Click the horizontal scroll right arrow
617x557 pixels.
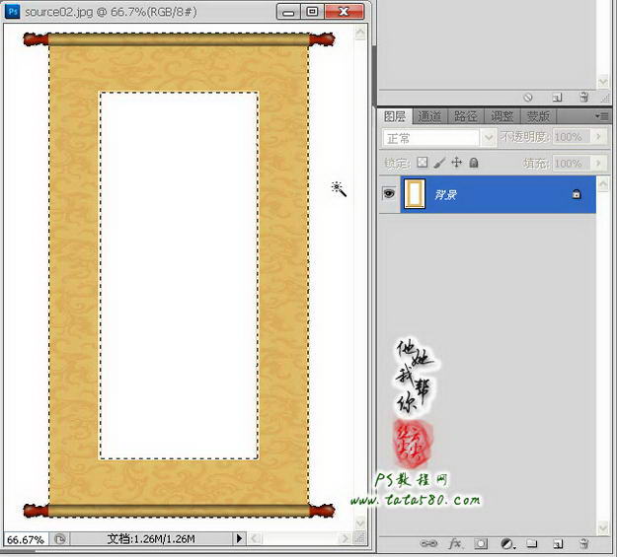click(346, 538)
